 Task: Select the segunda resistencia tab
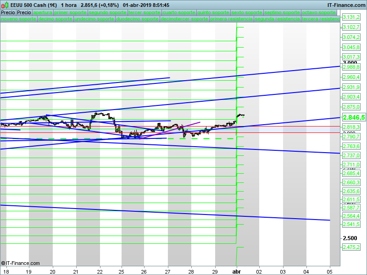click(277, 20)
